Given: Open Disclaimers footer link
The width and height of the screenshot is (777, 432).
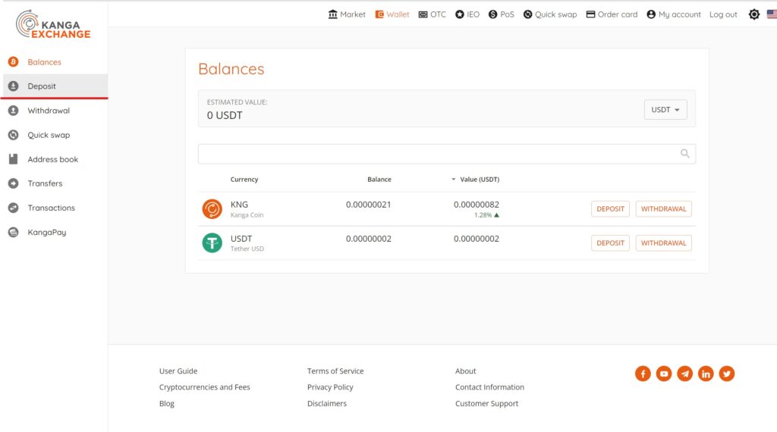Looking at the screenshot, I should click(x=326, y=403).
